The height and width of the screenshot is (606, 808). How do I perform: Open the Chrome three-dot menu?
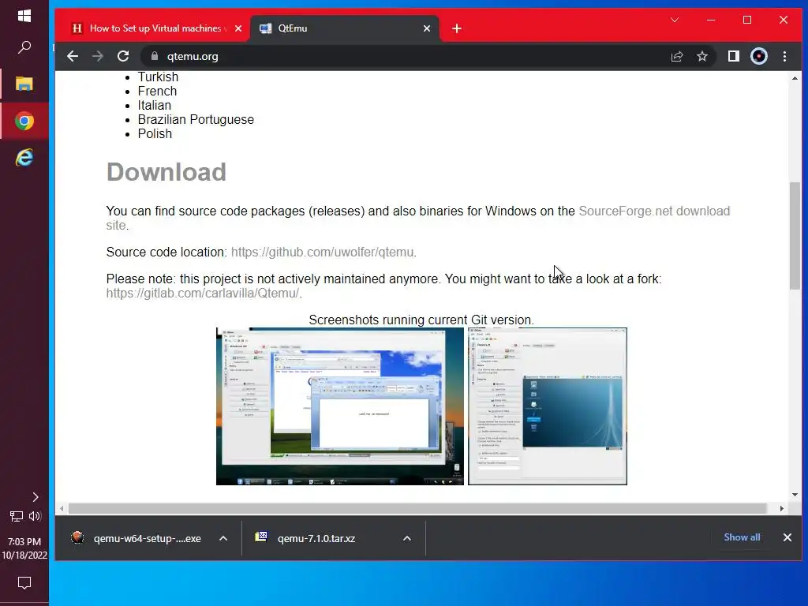point(784,56)
